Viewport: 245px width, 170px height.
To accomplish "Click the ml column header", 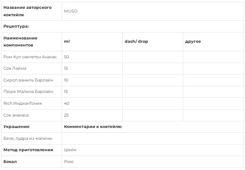I will (92, 42).
